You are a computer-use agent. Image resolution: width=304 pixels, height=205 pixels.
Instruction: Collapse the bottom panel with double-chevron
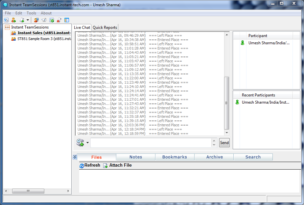click(x=75, y=157)
